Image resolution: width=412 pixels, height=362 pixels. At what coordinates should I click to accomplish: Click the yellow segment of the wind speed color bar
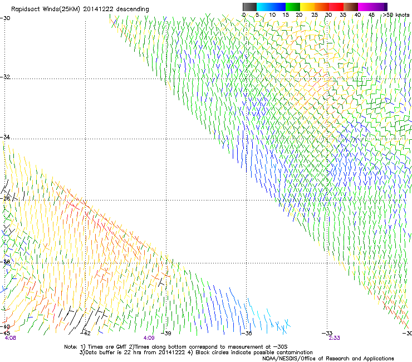click(x=307, y=7)
